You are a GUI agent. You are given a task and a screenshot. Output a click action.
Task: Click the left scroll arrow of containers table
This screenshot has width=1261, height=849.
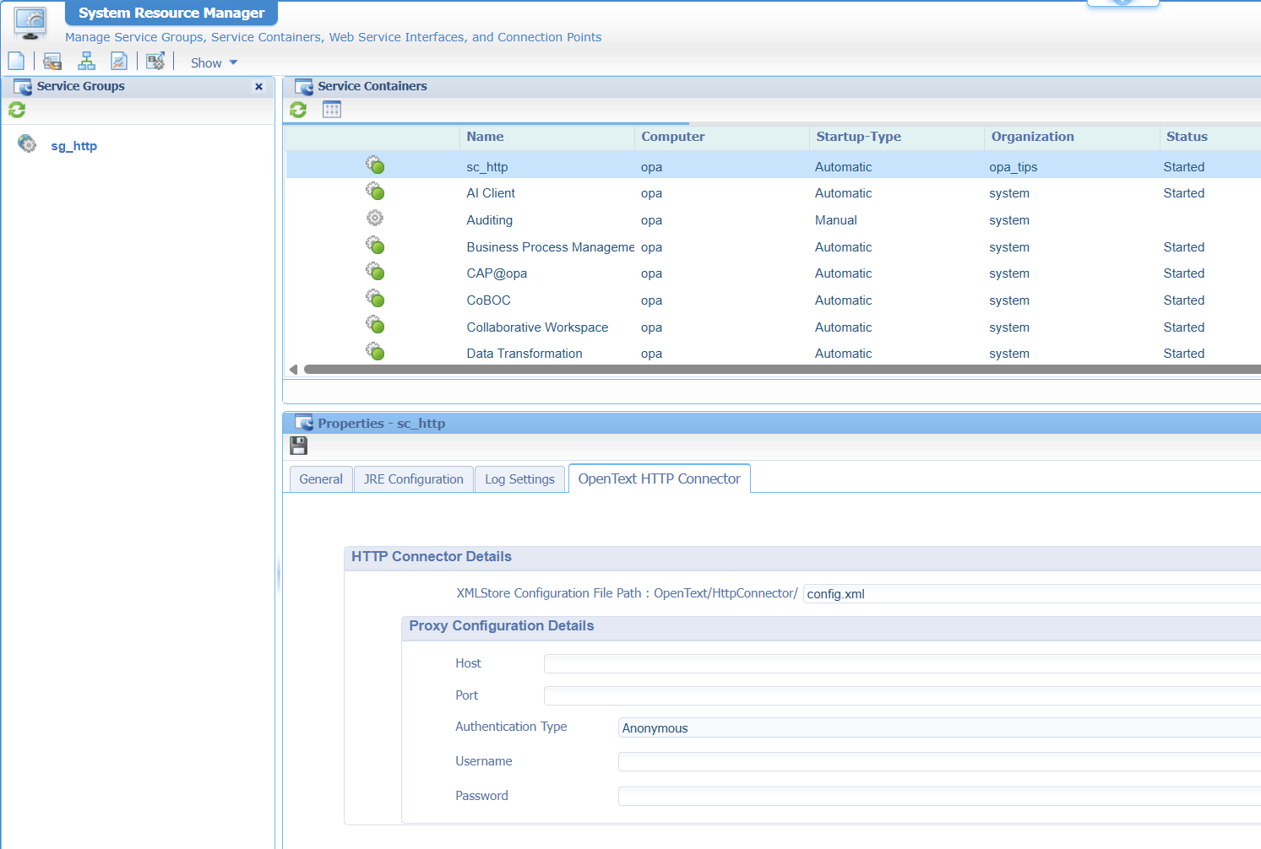(293, 369)
